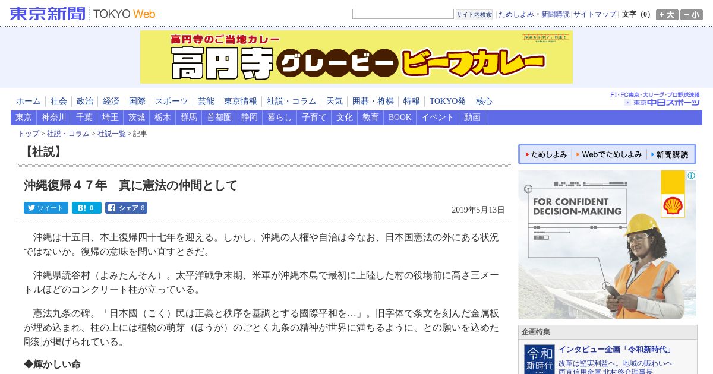Go to ホーム in main navigation
713x374 pixels.
coord(29,101)
